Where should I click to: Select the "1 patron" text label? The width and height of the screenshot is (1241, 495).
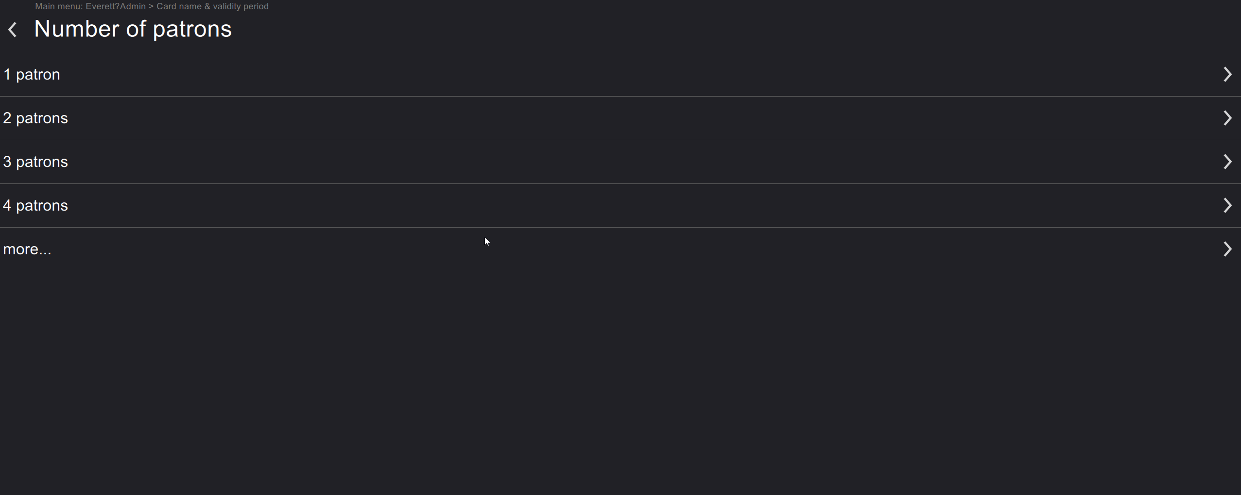[x=32, y=75]
